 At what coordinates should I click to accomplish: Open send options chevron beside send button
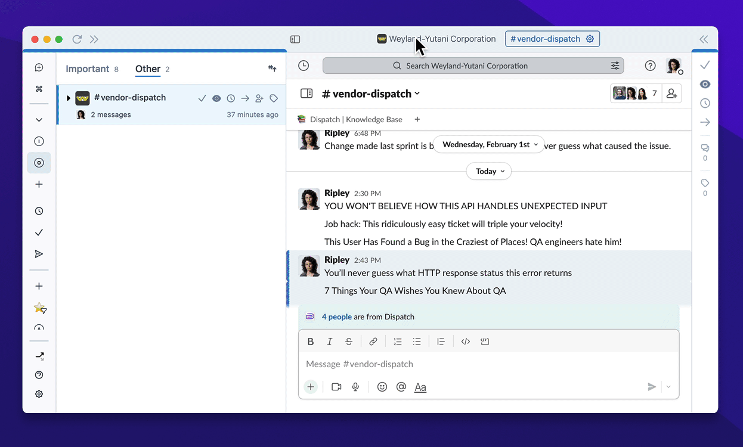click(x=668, y=387)
